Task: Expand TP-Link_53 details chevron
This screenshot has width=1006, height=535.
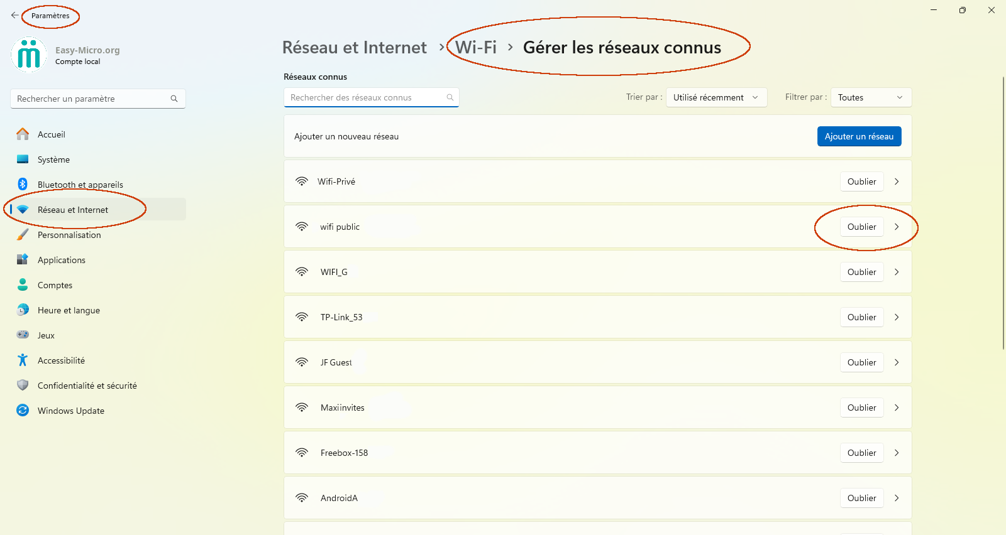Action: (x=897, y=317)
